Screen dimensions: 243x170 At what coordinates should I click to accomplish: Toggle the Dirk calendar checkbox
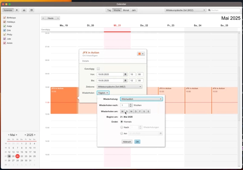click(x=5, y=30)
